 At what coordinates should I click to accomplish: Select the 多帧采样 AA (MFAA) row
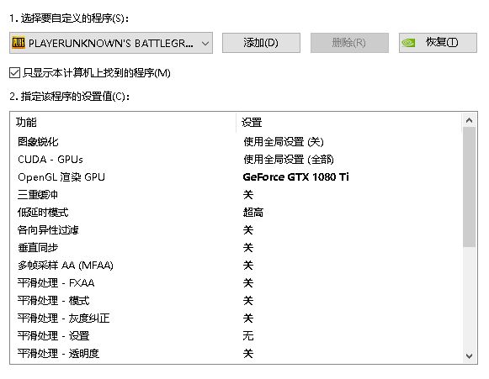pyautogui.click(x=236, y=266)
